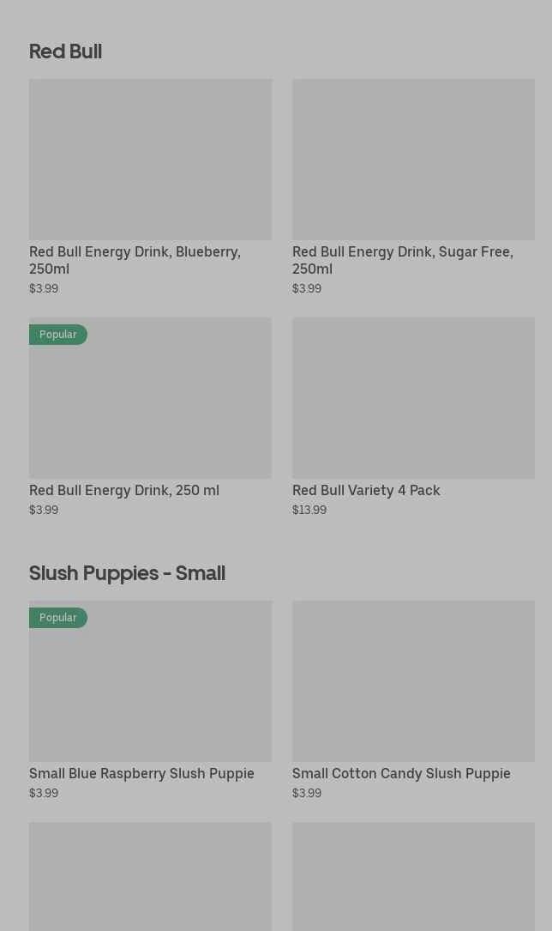This screenshot has height=931, width=552.
Task: Click the Slush Puppies - Small section heading
Action: [x=127, y=573]
